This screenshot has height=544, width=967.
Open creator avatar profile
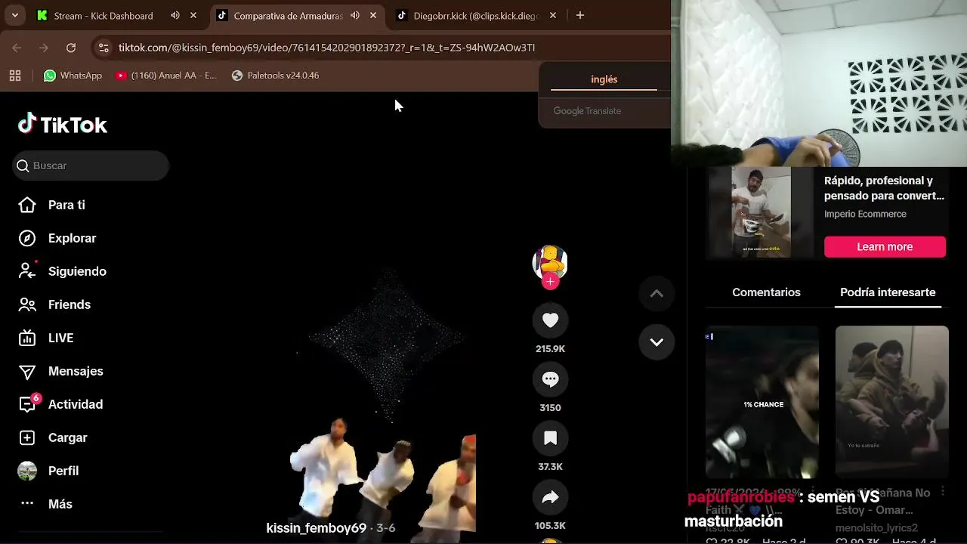pos(550,261)
